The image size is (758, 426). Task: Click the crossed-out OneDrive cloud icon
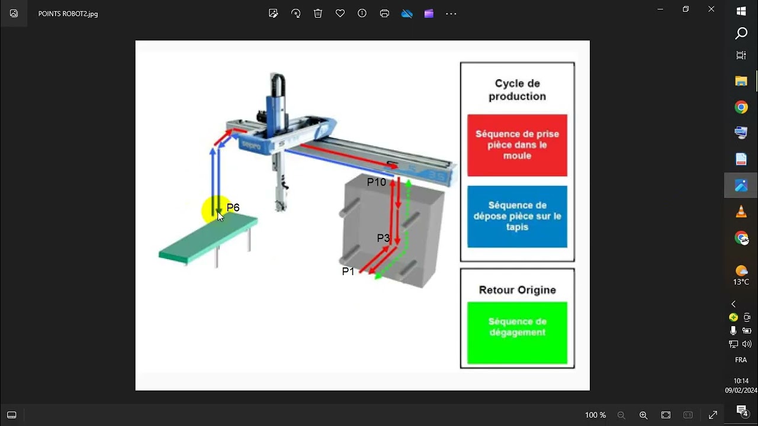407,13
